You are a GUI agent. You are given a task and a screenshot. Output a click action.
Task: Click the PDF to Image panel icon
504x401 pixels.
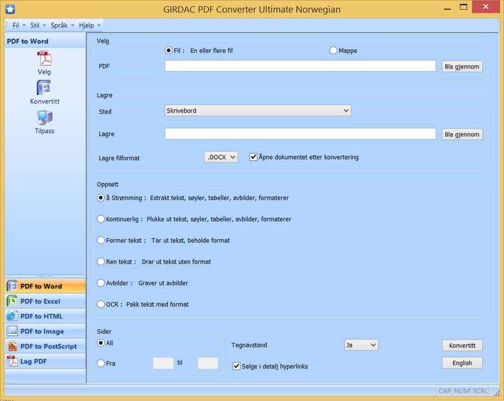[12, 331]
